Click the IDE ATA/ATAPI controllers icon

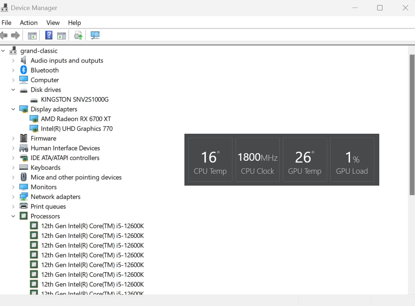pyautogui.click(x=23, y=158)
